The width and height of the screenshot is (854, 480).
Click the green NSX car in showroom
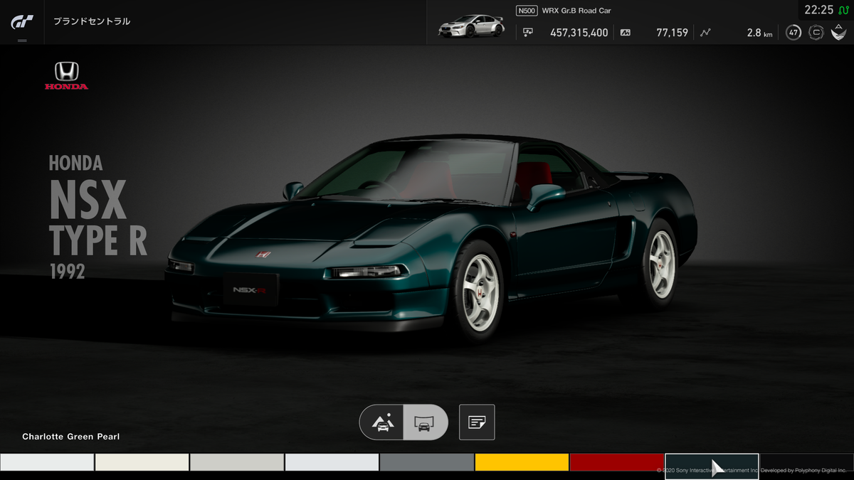click(431, 238)
